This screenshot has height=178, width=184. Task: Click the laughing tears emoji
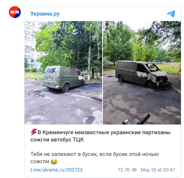pos(54,161)
